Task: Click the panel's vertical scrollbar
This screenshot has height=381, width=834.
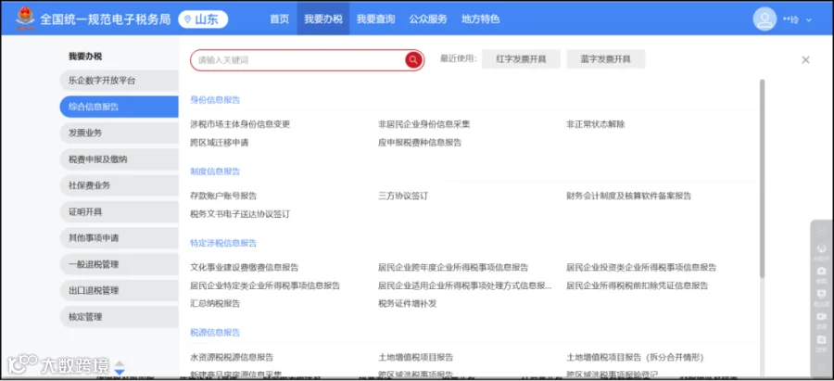Action: click(x=762, y=178)
